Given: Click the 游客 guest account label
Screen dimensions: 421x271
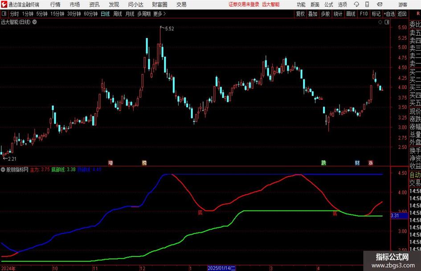Looking at the screenshot, I should point(403,4).
